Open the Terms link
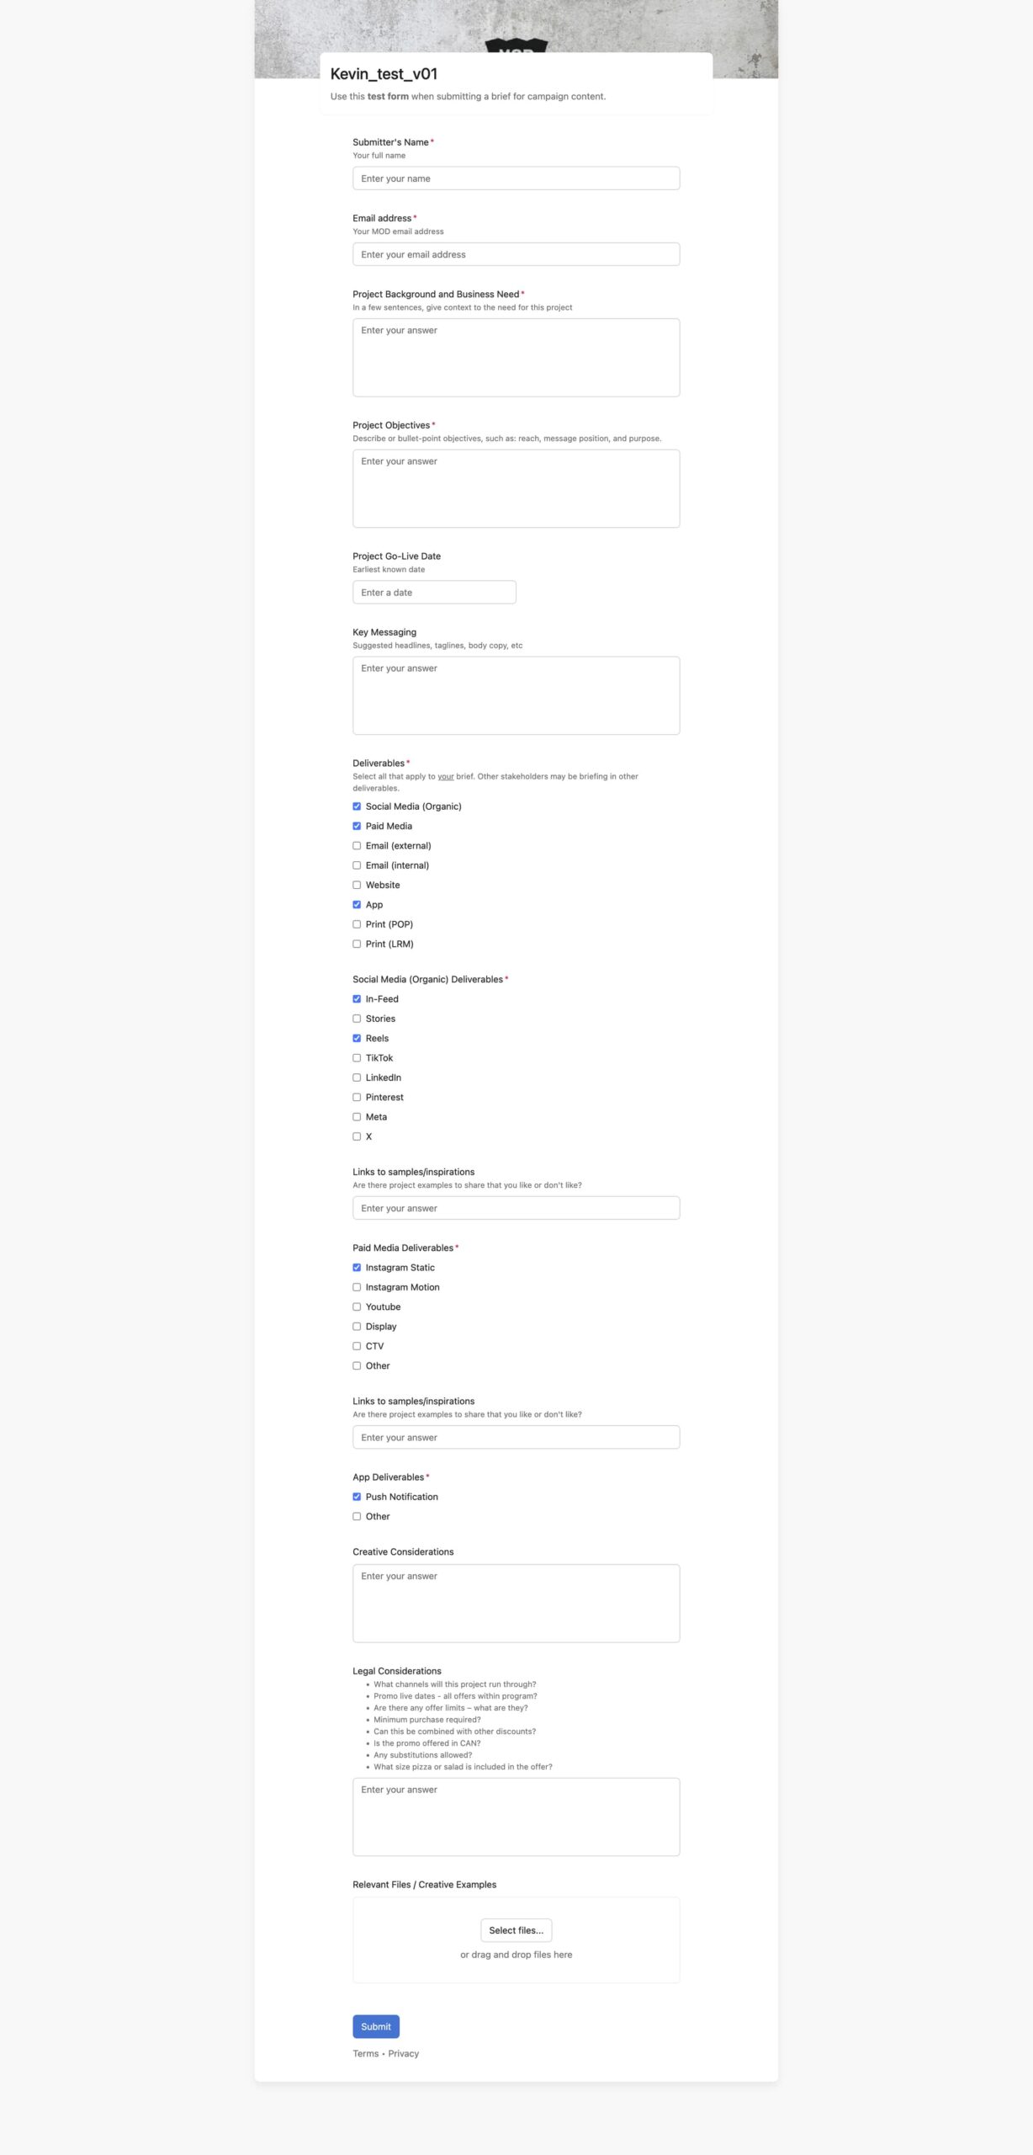 pyautogui.click(x=365, y=2054)
